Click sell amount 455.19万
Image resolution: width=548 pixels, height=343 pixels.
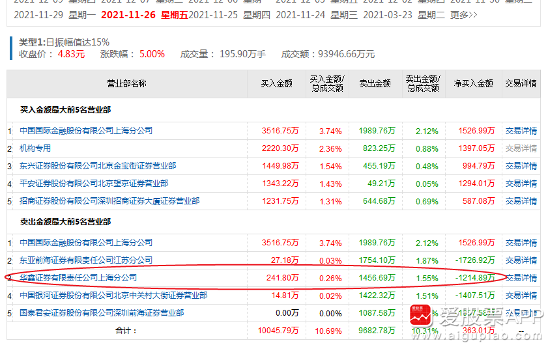coord(379,166)
